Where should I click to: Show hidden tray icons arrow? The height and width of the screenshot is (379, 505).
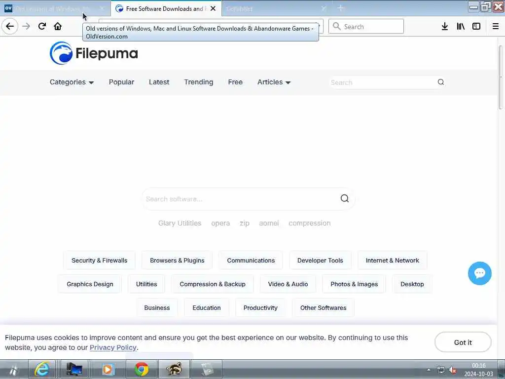429,370
